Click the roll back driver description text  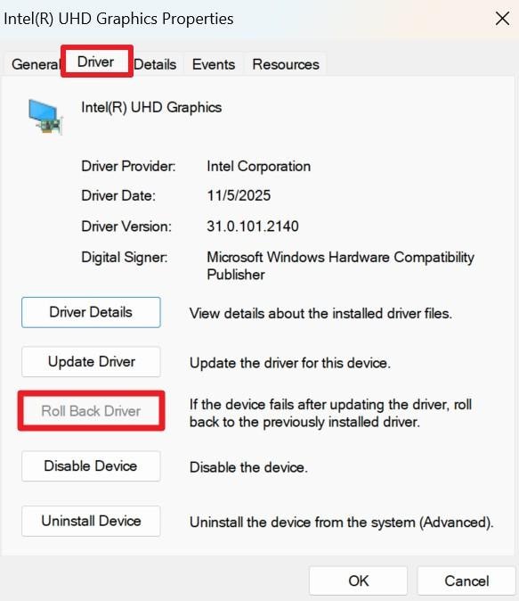tap(330, 413)
